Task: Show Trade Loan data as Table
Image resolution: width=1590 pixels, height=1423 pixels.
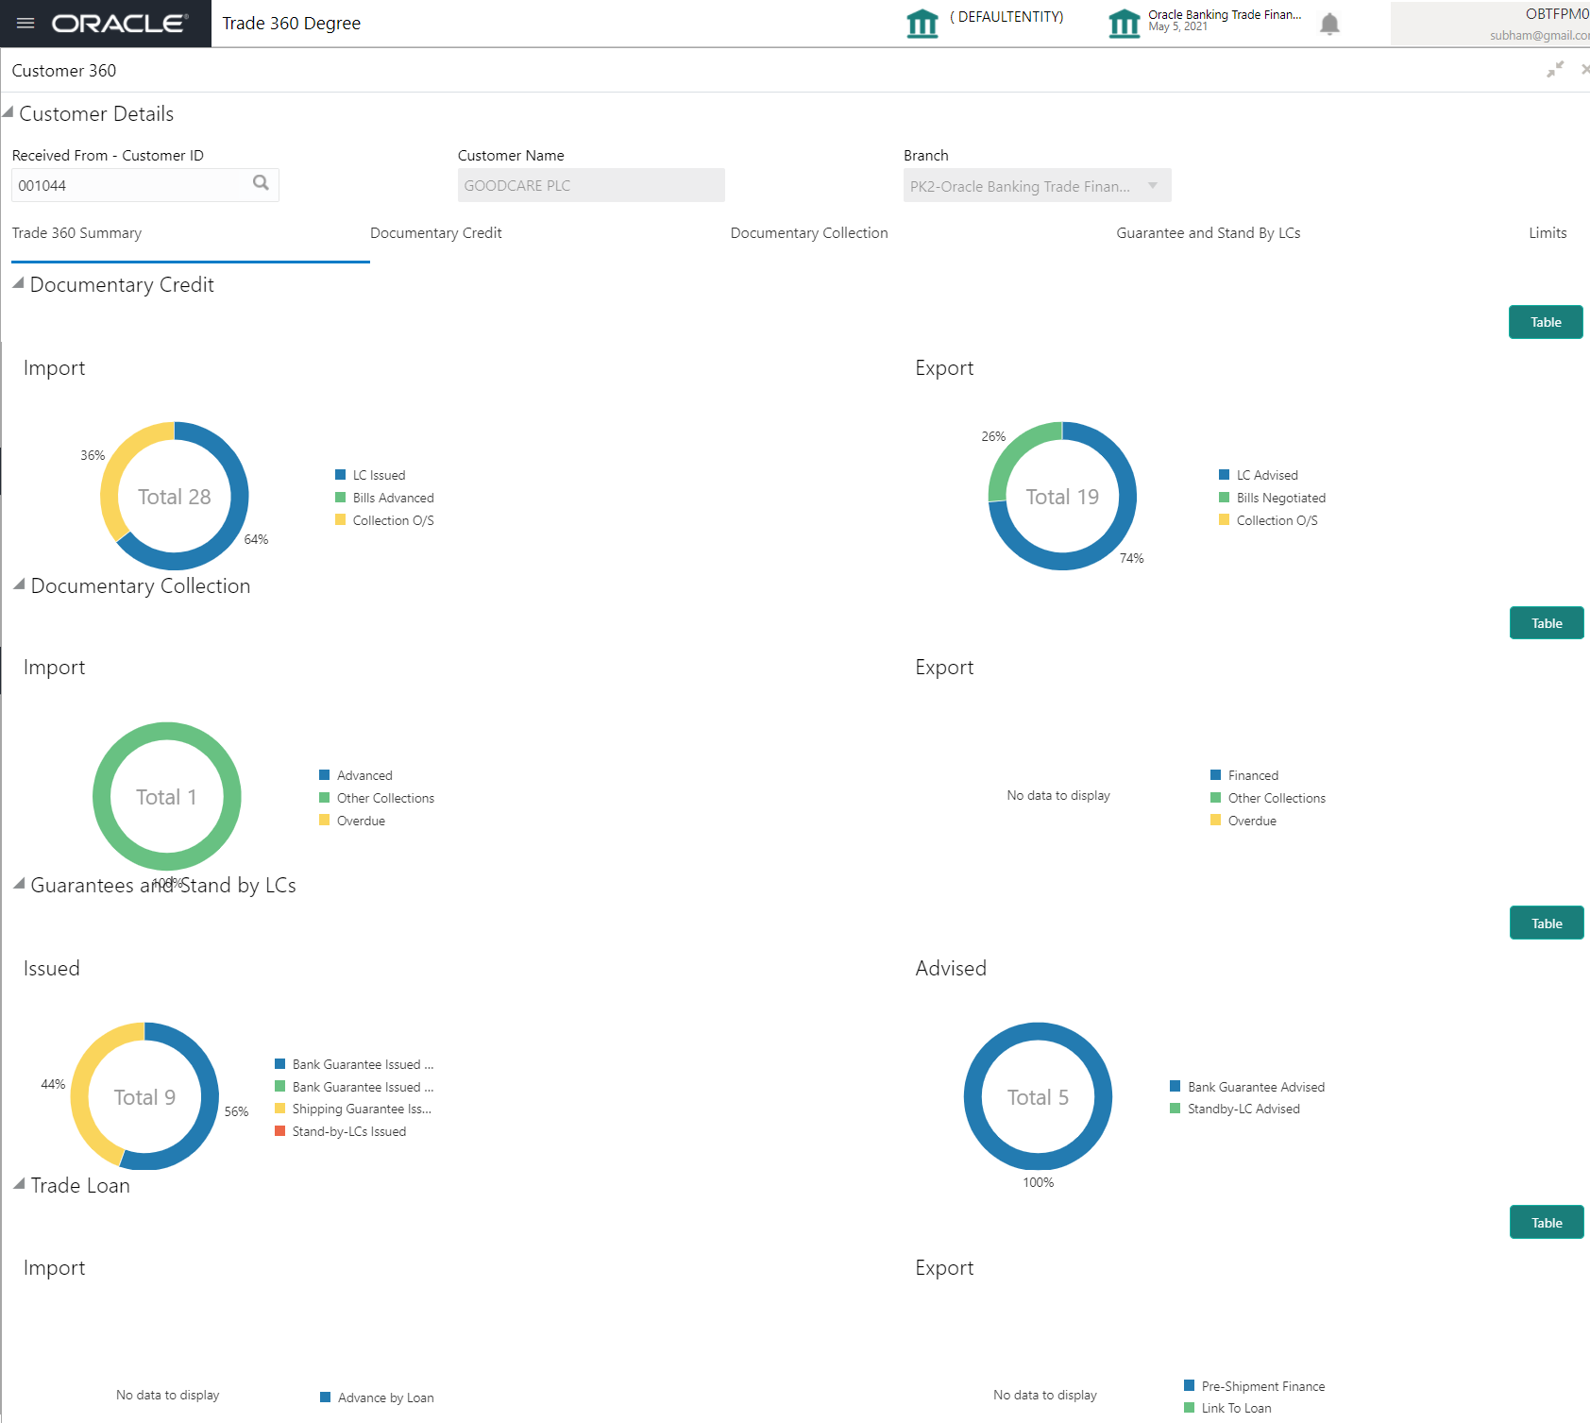Action: pyautogui.click(x=1547, y=1223)
